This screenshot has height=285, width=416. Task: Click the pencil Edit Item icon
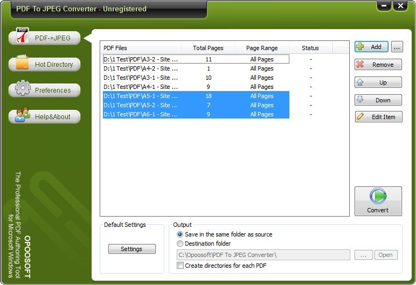click(360, 116)
